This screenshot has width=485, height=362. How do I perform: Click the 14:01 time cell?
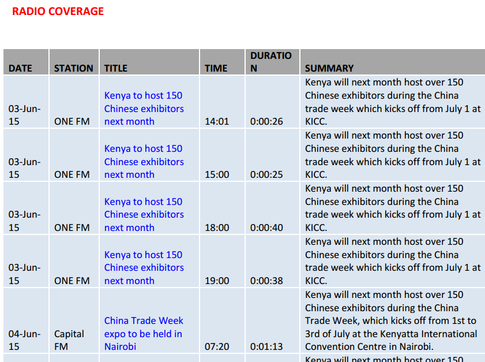click(216, 122)
